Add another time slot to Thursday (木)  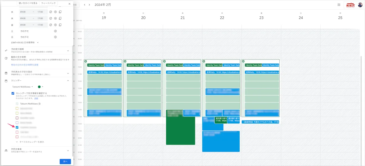click(x=55, y=18)
